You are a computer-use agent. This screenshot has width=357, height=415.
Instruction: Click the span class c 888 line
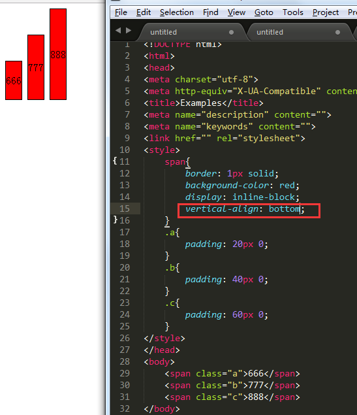232,397
